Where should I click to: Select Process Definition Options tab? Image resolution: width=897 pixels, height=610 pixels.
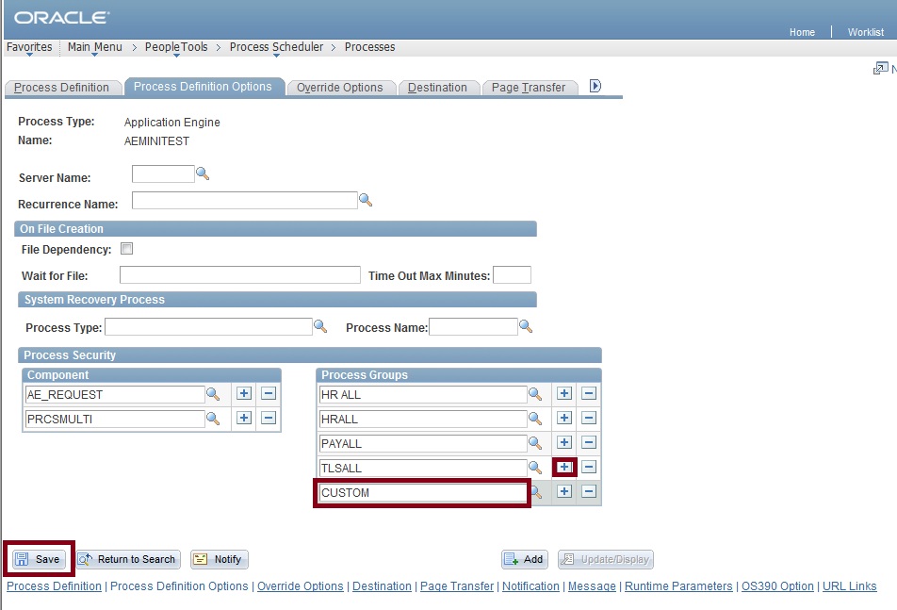(x=204, y=87)
